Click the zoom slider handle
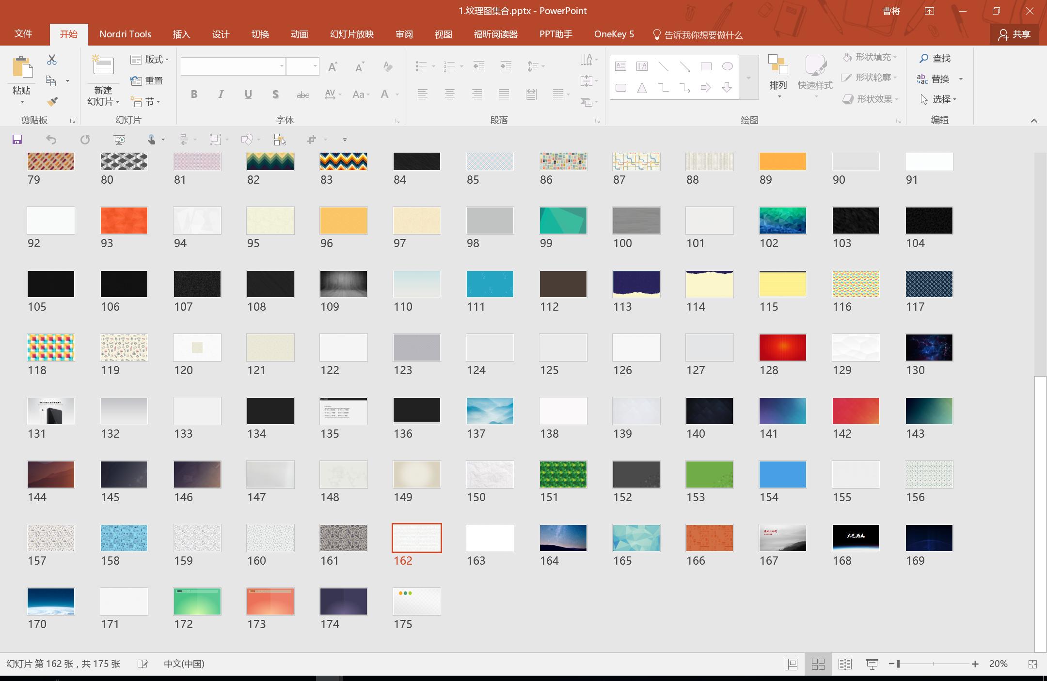1047x681 pixels. (898, 664)
